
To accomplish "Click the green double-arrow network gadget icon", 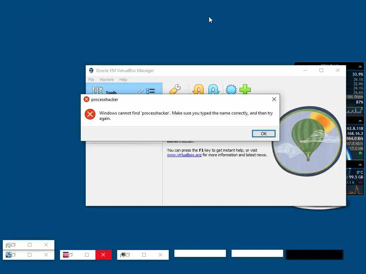I will point(360,153).
